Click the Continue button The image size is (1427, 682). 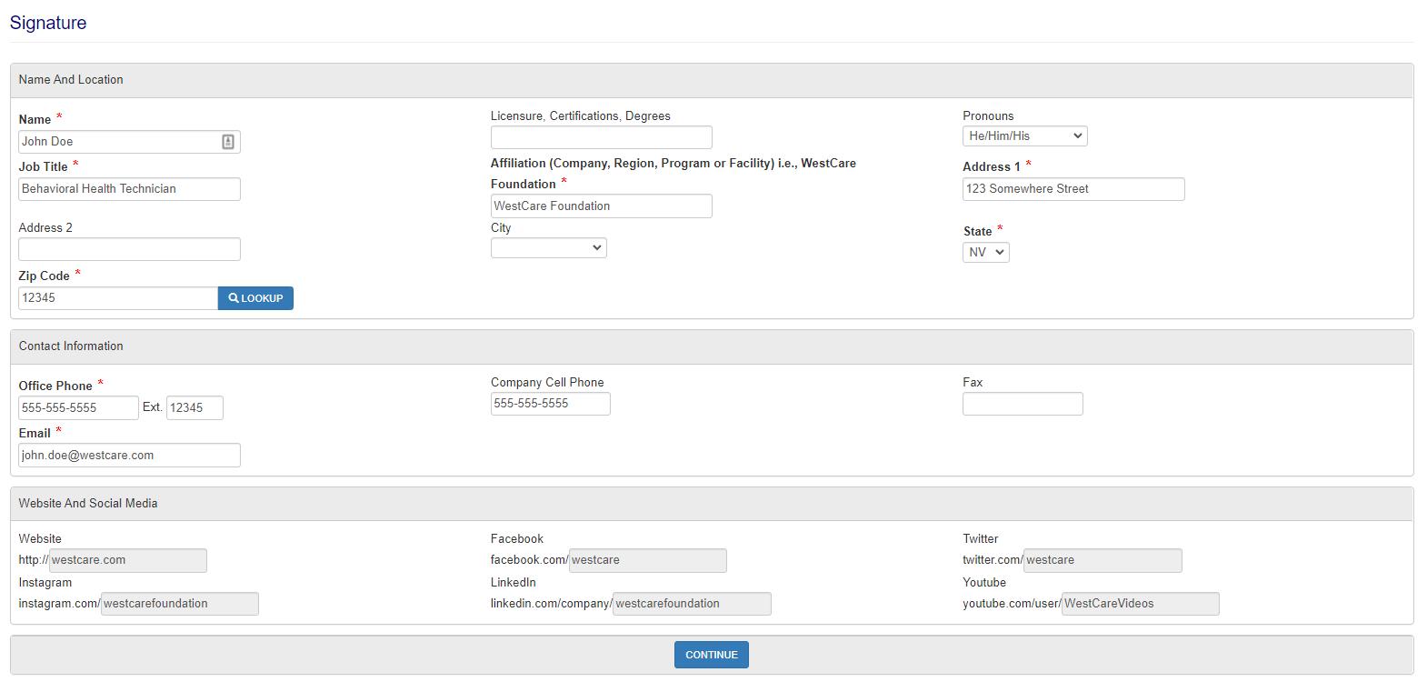pyautogui.click(x=711, y=655)
